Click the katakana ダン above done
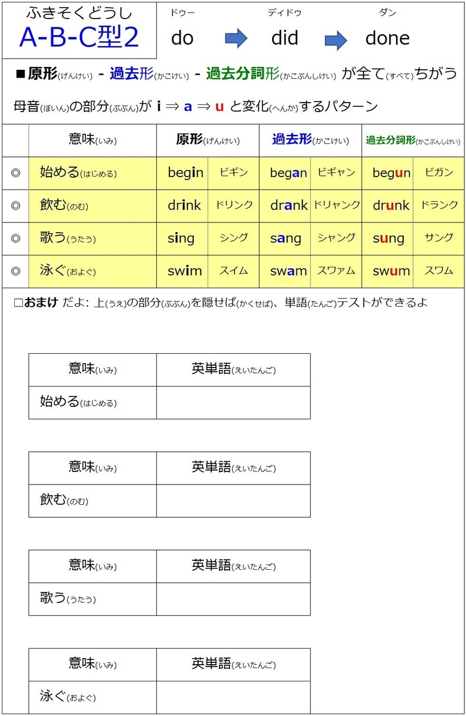 click(387, 13)
